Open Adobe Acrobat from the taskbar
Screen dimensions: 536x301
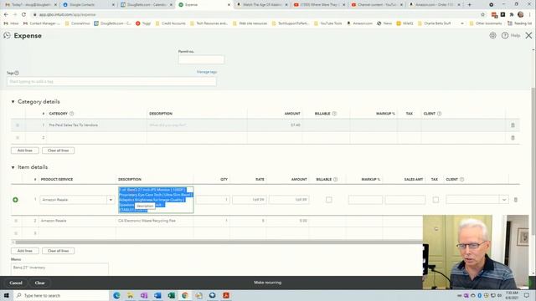tap(226, 295)
